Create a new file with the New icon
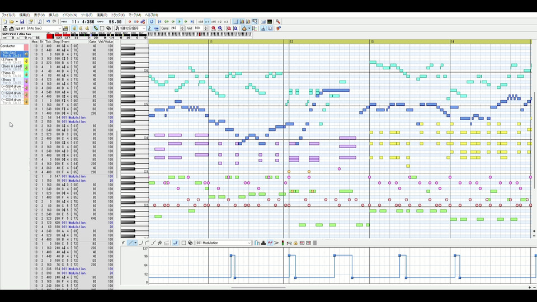Viewport: 537px width, 302px height. (5, 22)
